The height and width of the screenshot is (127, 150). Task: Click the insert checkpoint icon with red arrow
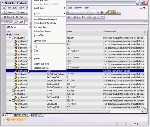click(x=84, y=17)
